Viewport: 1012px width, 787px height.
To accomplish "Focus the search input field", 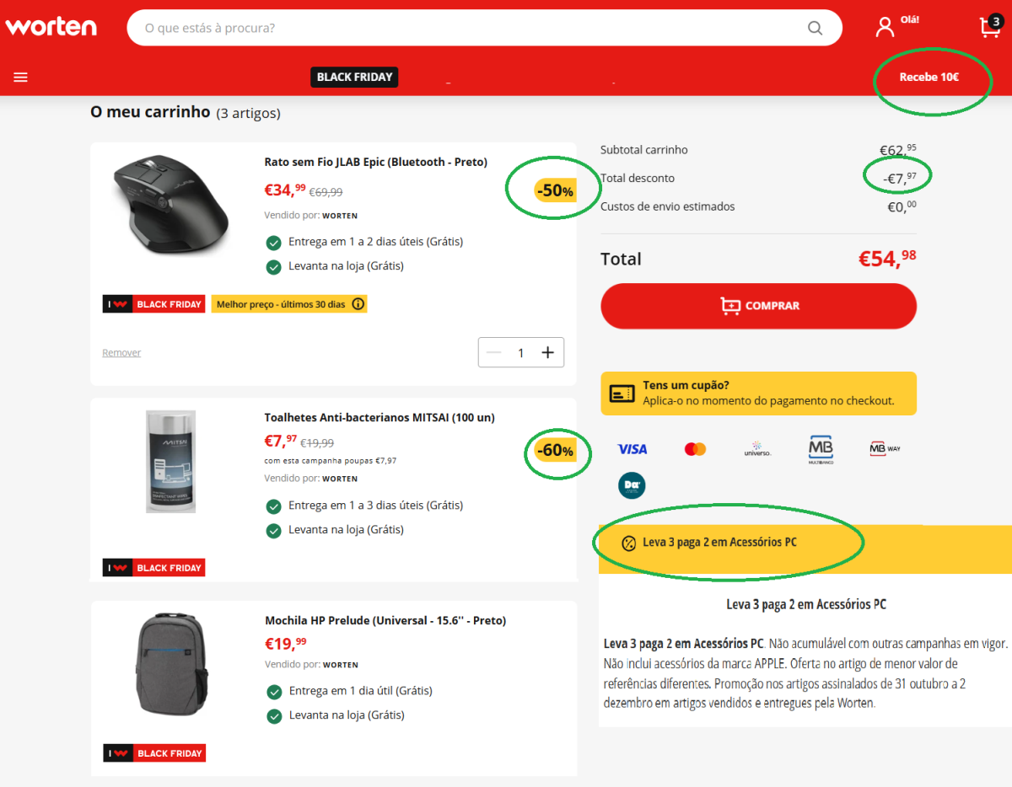I will click(x=464, y=28).
